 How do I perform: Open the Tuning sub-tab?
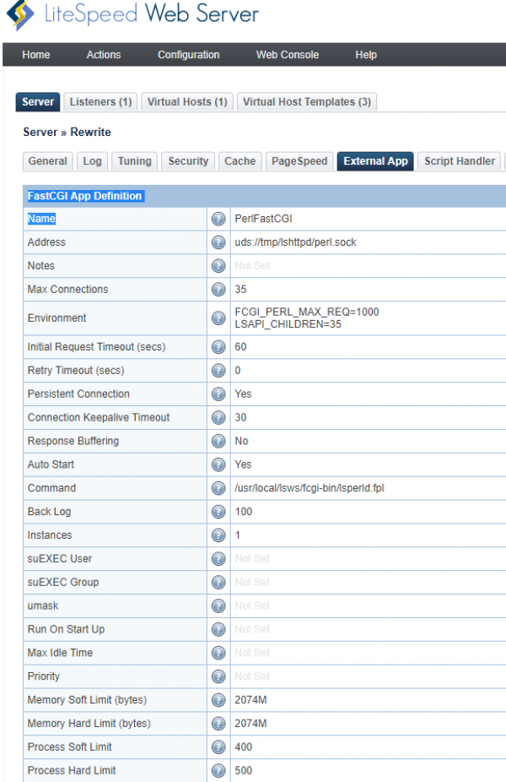(134, 161)
